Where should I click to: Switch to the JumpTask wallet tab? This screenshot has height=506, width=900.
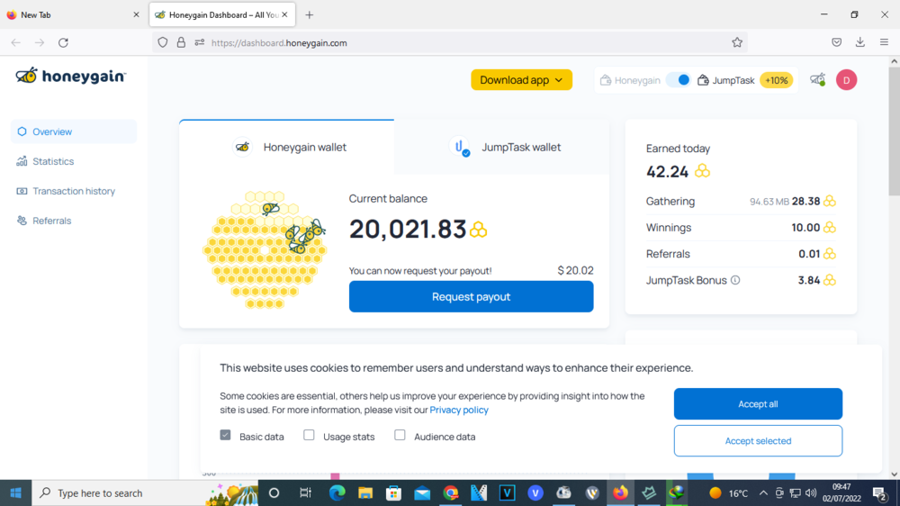coord(502,147)
